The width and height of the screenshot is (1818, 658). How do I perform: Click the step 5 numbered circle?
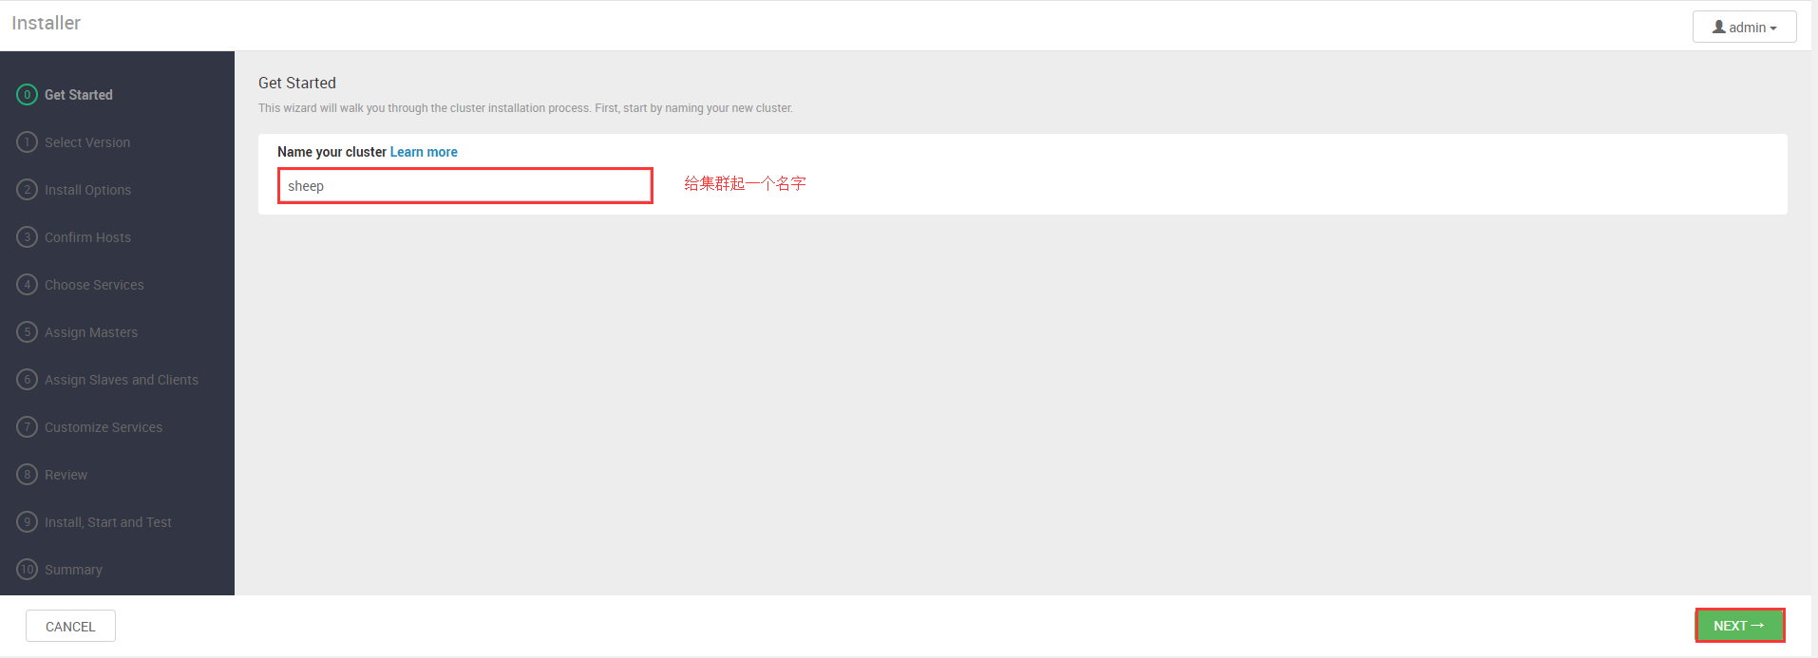click(27, 331)
